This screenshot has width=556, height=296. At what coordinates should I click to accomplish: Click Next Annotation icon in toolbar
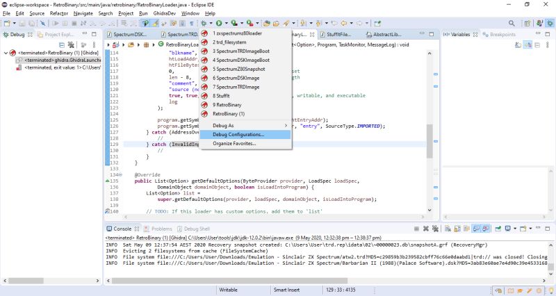coord(302,23)
